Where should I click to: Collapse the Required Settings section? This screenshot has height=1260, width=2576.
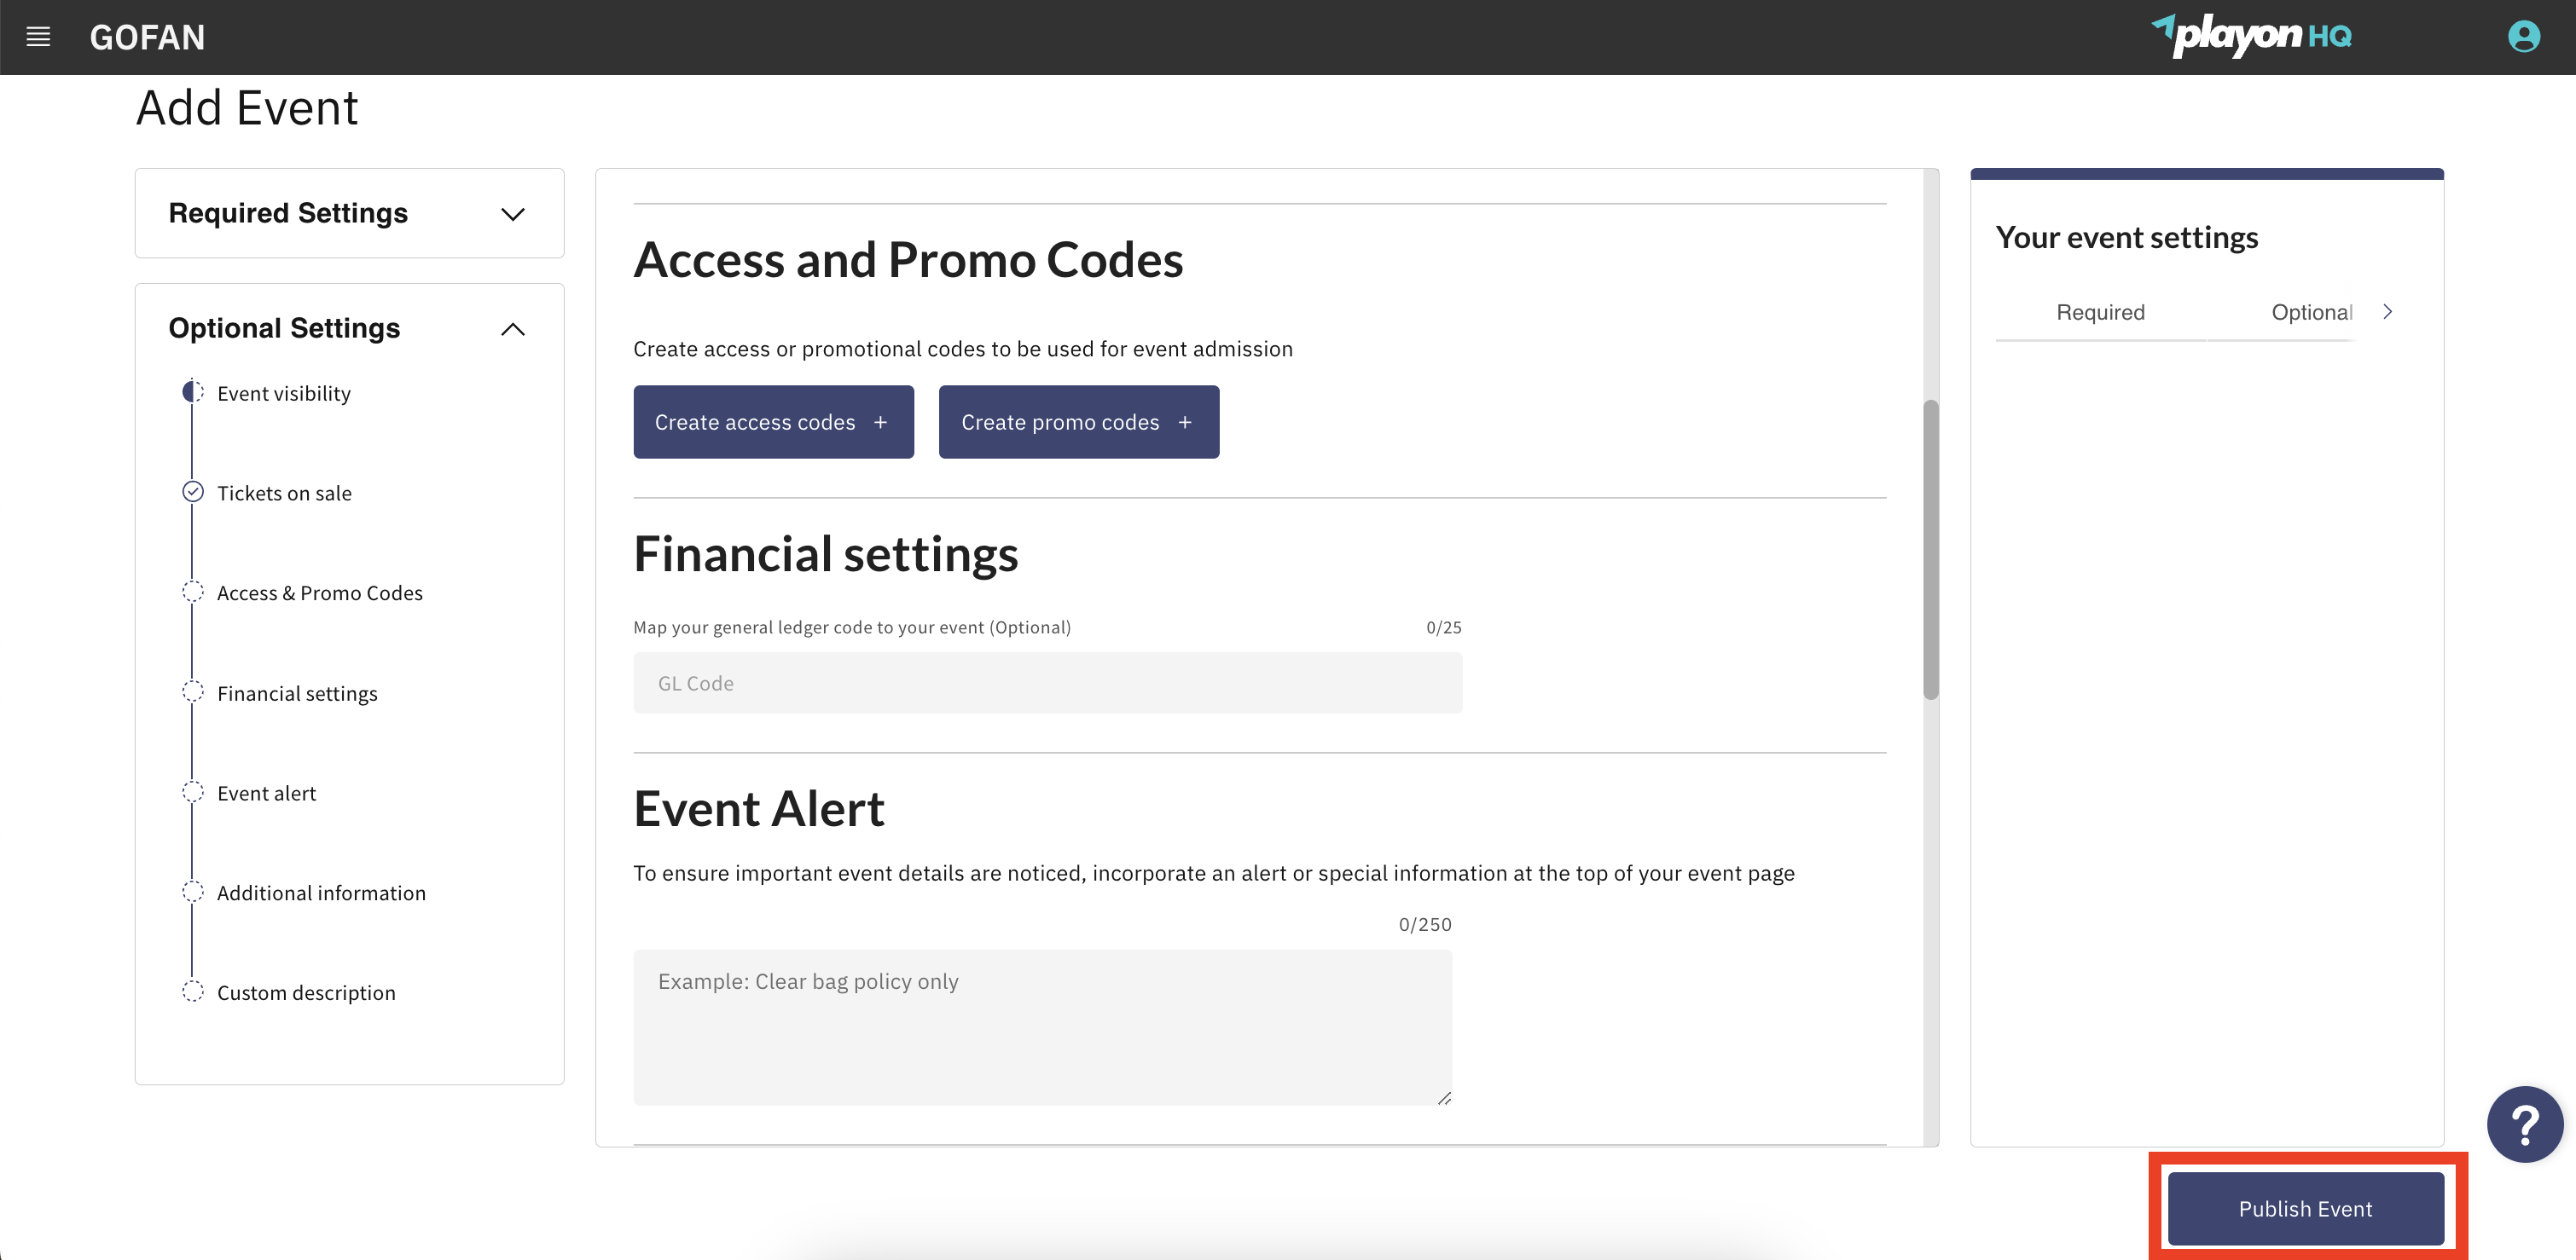point(513,214)
